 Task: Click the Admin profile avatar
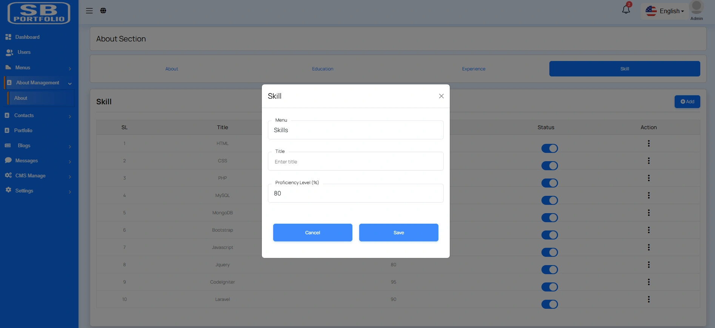696,8
